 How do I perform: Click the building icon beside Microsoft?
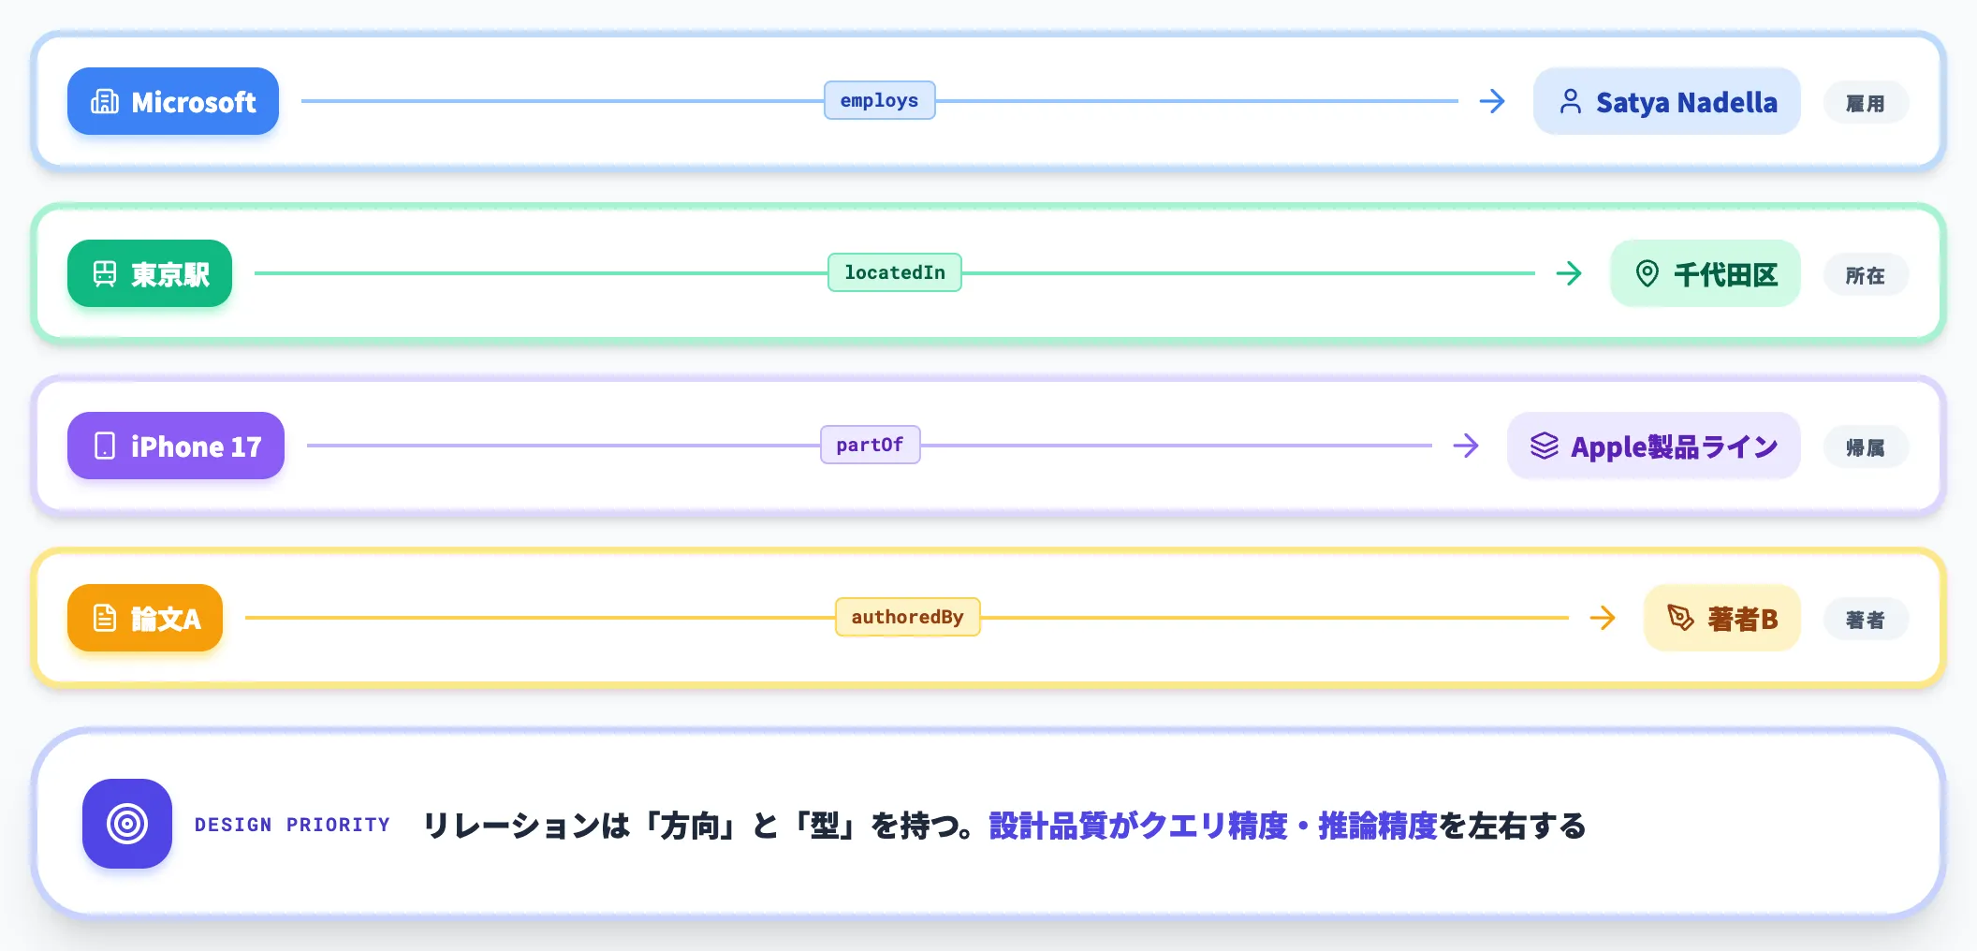tap(105, 101)
